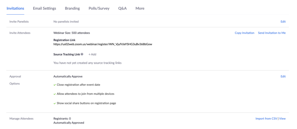Expand the More tab menu
This screenshot has height=129, width=297.
click(x=140, y=8)
